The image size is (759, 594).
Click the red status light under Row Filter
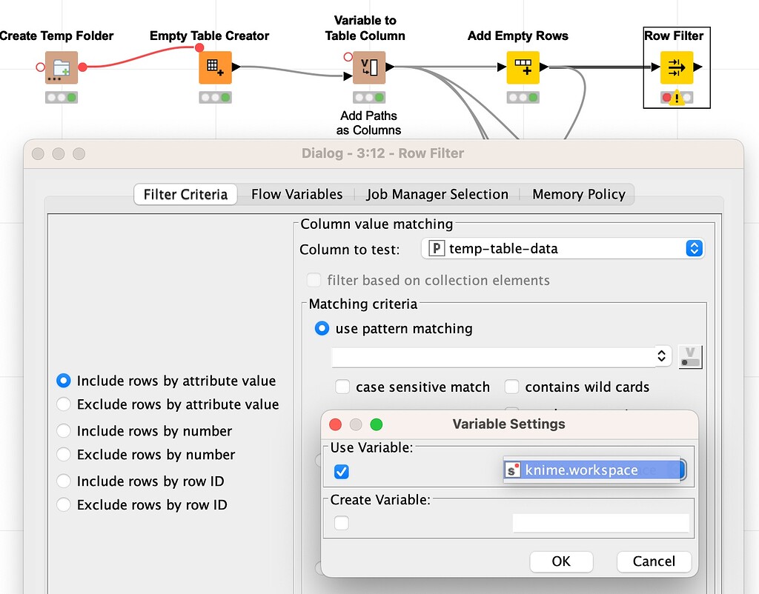[x=666, y=97]
